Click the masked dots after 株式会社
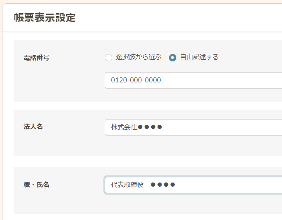Viewport: 282px width, 220px height. pyautogui.click(x=150, y=127)
